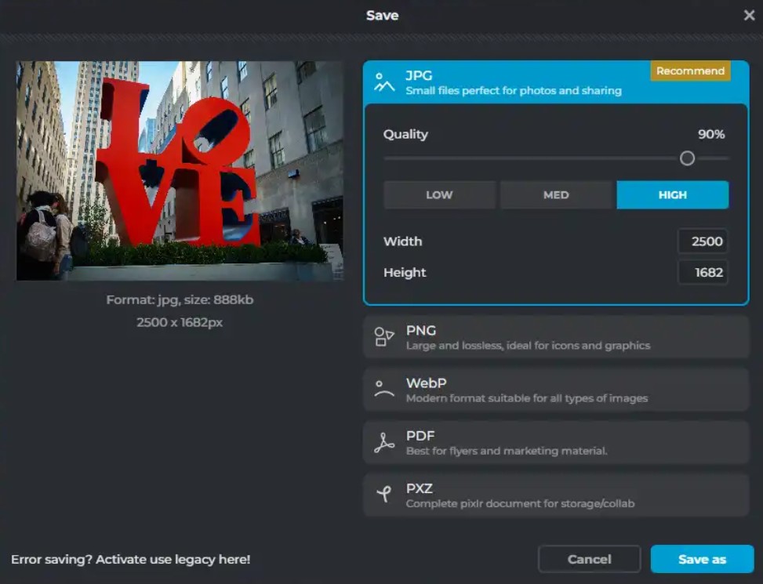
Task: Close the Save dialog with the X
Action: click(750, 16)
